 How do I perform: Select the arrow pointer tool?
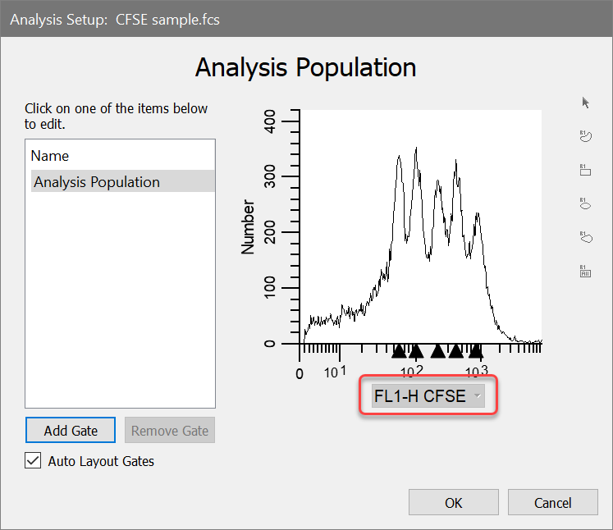coord(586,103)
